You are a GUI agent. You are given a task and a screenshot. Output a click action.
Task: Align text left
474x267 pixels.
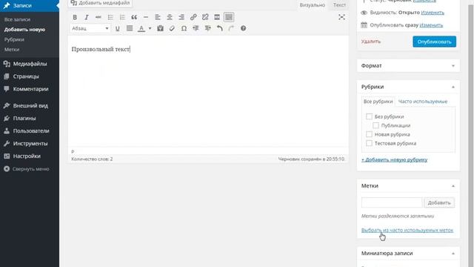point(158,17)
